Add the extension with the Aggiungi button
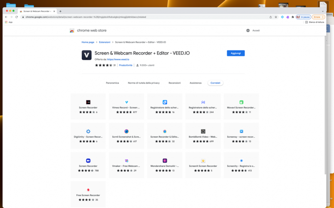 click(236, 53)
